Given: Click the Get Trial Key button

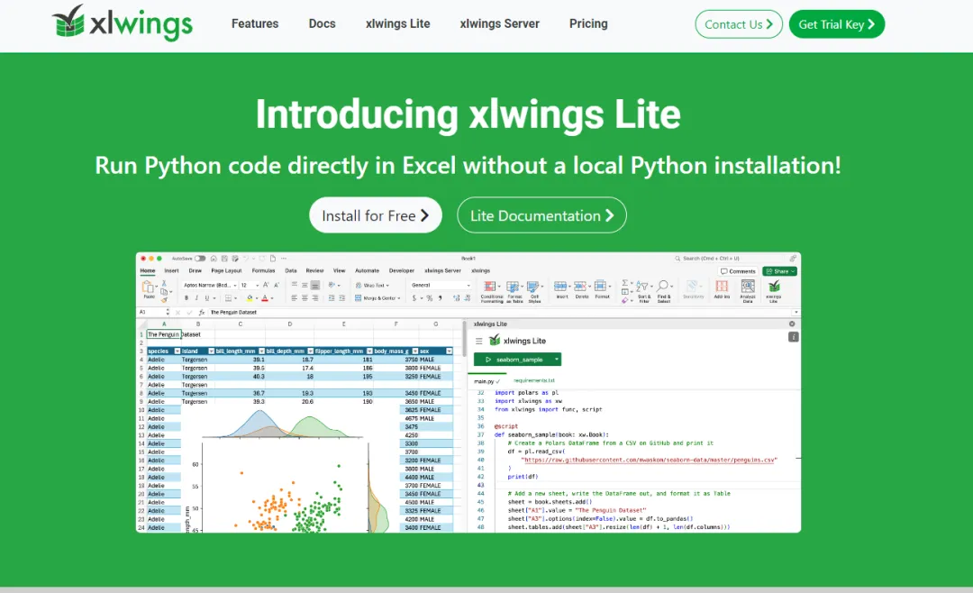Looking at the screenshot, I should tap(836, 24).
